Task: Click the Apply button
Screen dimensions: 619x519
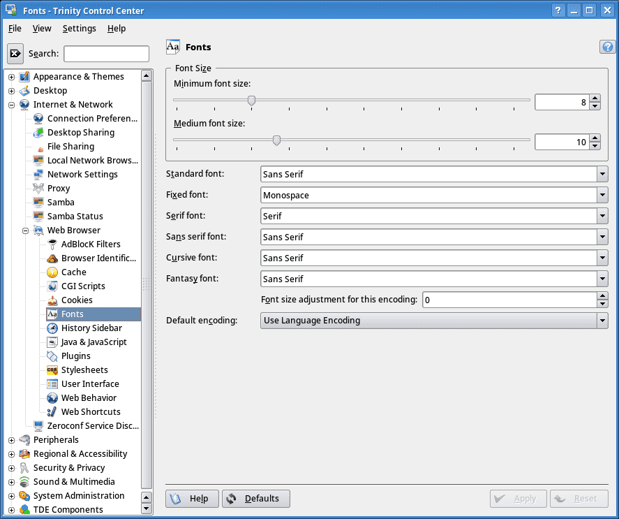Action: 519,499
